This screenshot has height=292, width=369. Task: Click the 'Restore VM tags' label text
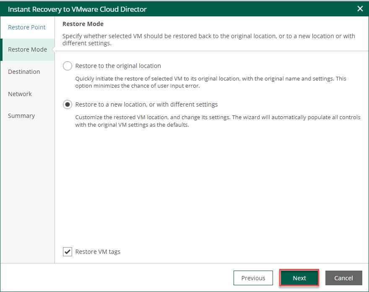click(98, 252)
